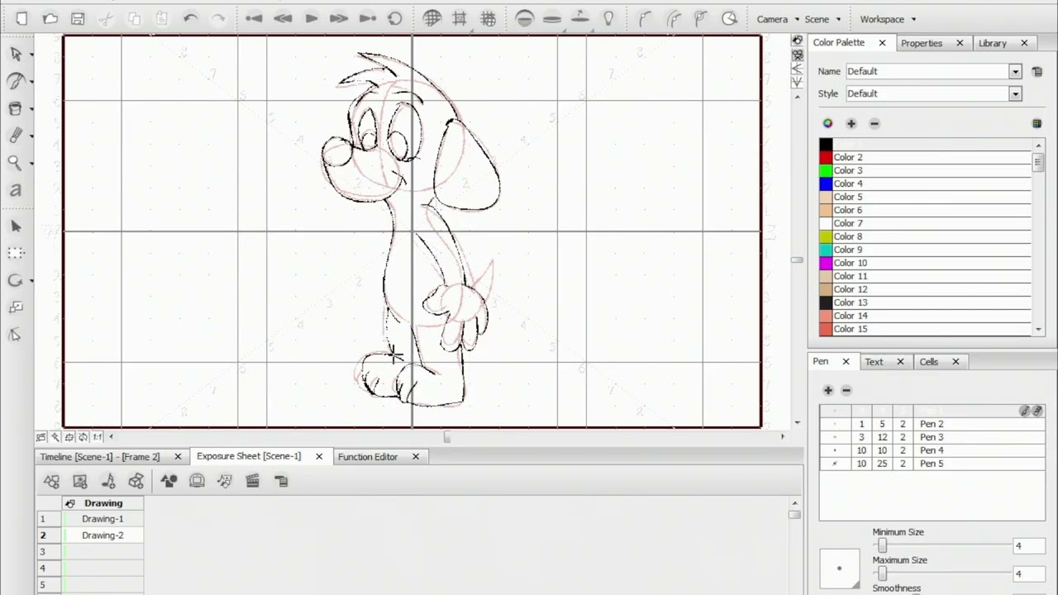The image size is (1058, 595).
Task: Remove color with minus button
Action: coord(875,124)
